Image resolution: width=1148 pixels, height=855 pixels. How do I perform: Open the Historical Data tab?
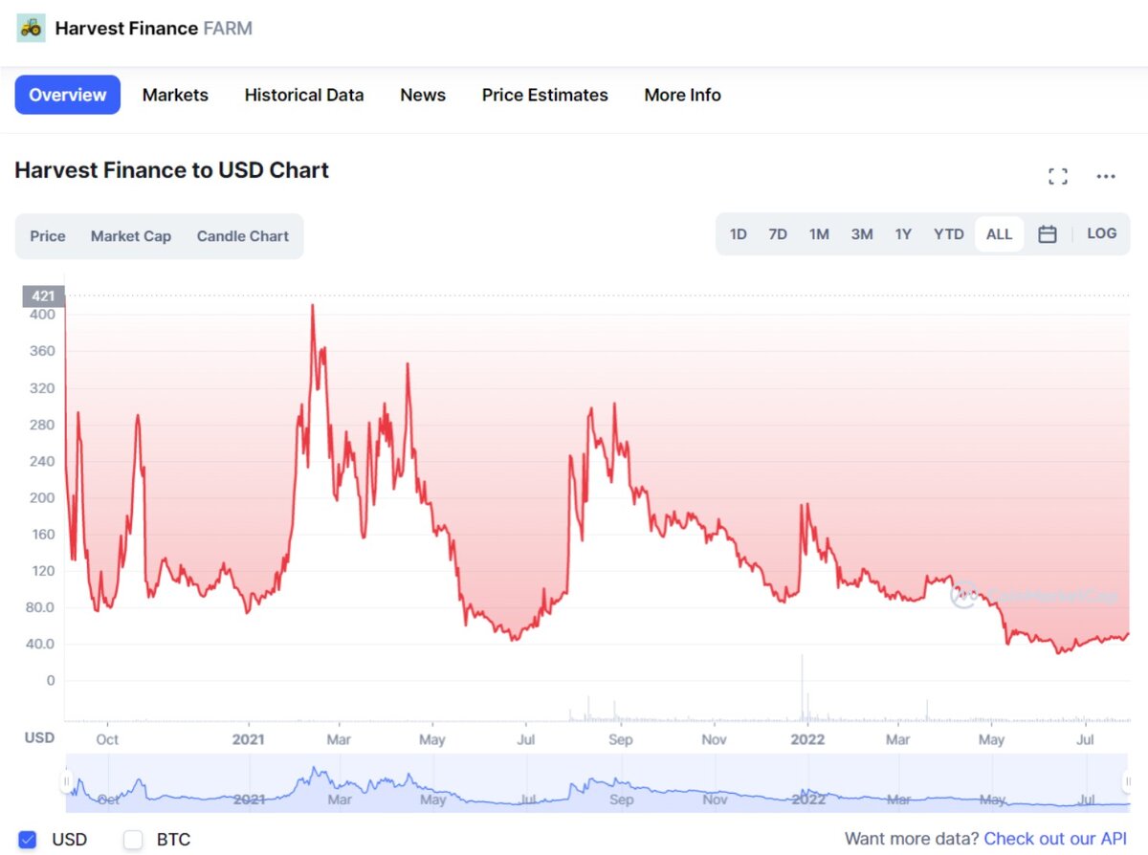pyautogui.click(x=304, y=95)
